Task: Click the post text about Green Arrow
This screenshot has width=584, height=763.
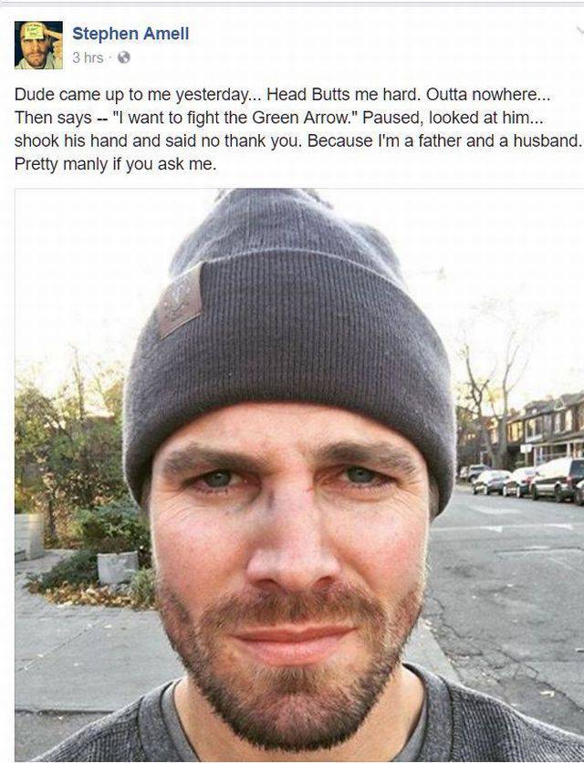Action: 298,129
